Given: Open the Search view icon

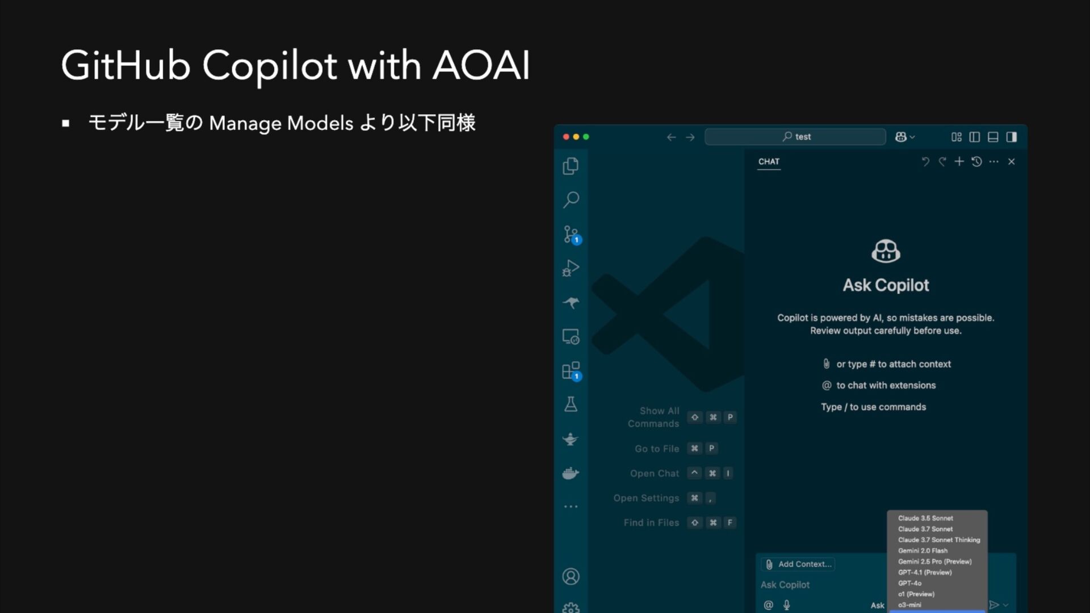Looking at the screenshot, I should point(571,200).
